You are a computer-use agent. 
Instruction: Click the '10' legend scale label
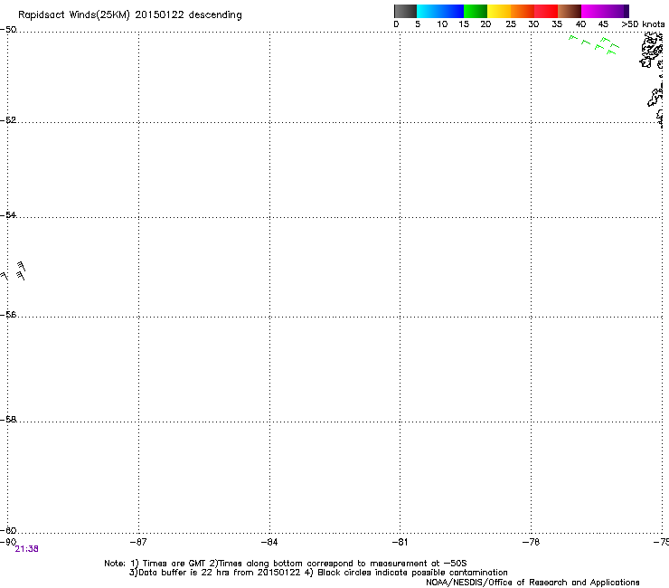tap(442, 24)
